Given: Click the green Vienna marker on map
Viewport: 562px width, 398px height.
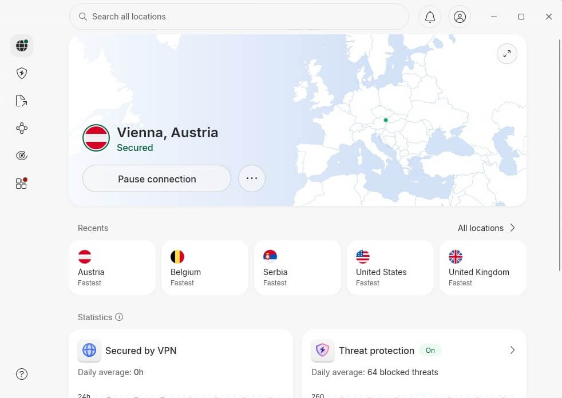Looking at the screenshot, I should [386, 120].
